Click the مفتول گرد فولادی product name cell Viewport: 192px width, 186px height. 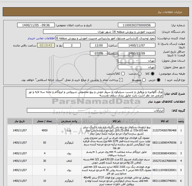[x=117, y=143]
